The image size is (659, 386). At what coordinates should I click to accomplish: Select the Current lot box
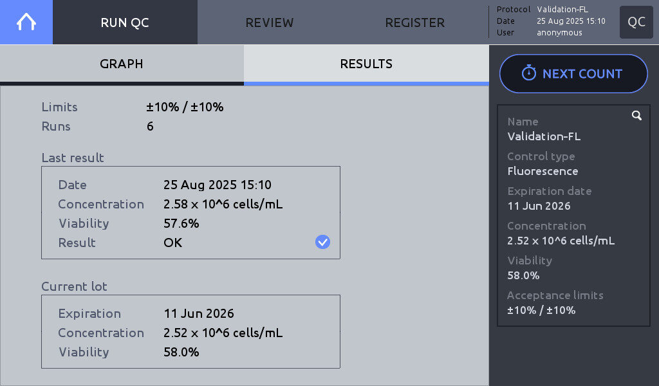pyautogui.click(x=190, y=331)
